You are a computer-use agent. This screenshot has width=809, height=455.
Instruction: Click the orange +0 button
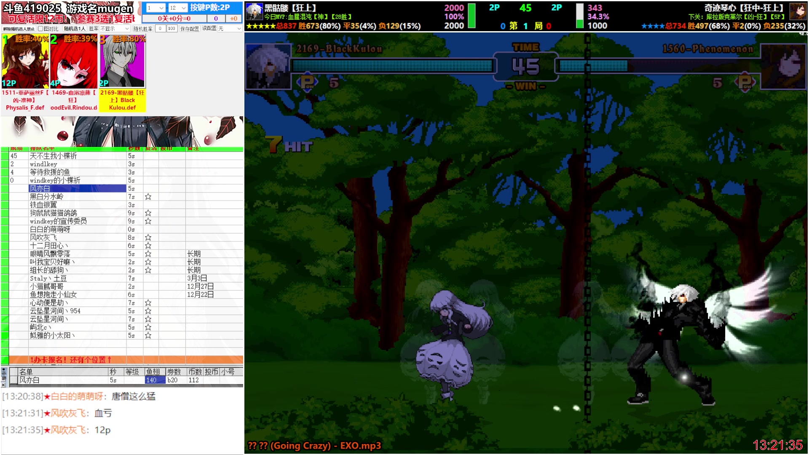(233, 19)
